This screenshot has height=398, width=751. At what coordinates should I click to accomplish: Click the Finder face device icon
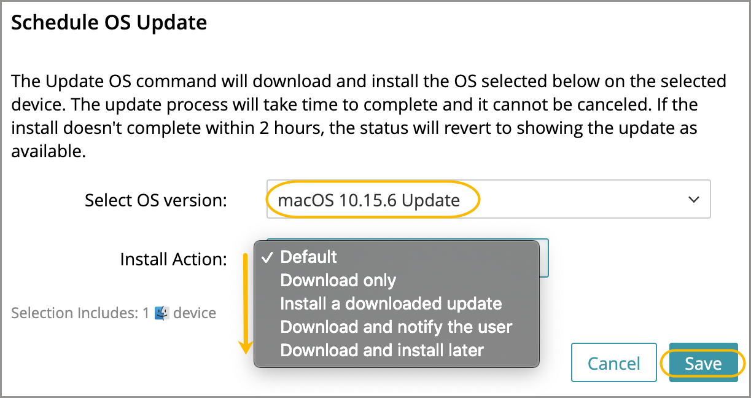[161, 313]
